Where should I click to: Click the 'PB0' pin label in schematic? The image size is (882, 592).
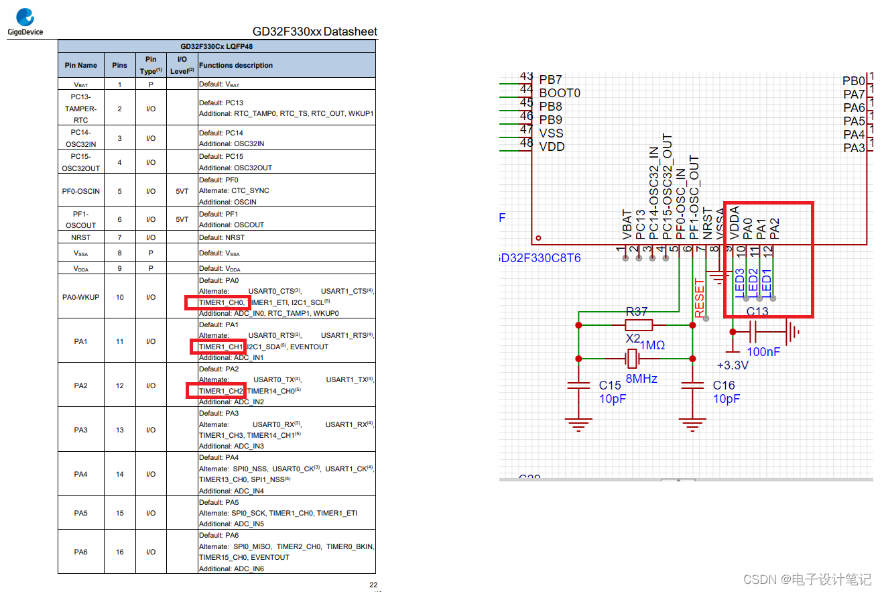point(854,81)
